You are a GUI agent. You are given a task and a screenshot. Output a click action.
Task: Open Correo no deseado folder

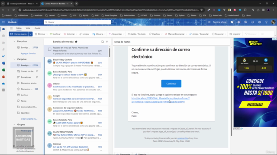[27, 71]
